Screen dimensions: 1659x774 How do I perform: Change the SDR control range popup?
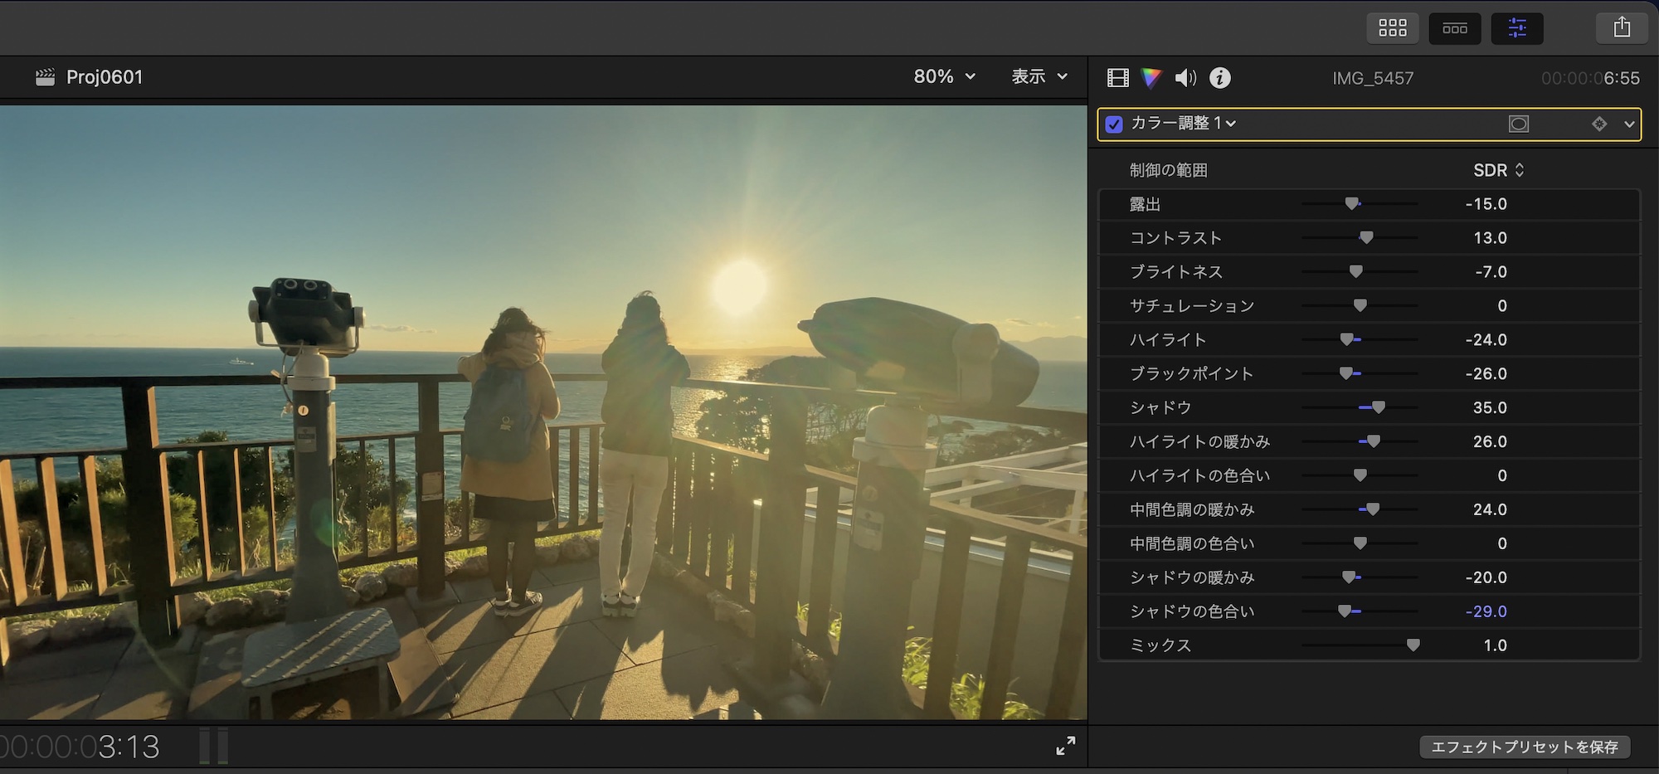1498,170
